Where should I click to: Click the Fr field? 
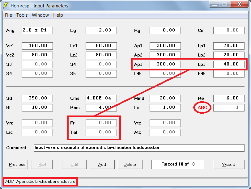101,123
